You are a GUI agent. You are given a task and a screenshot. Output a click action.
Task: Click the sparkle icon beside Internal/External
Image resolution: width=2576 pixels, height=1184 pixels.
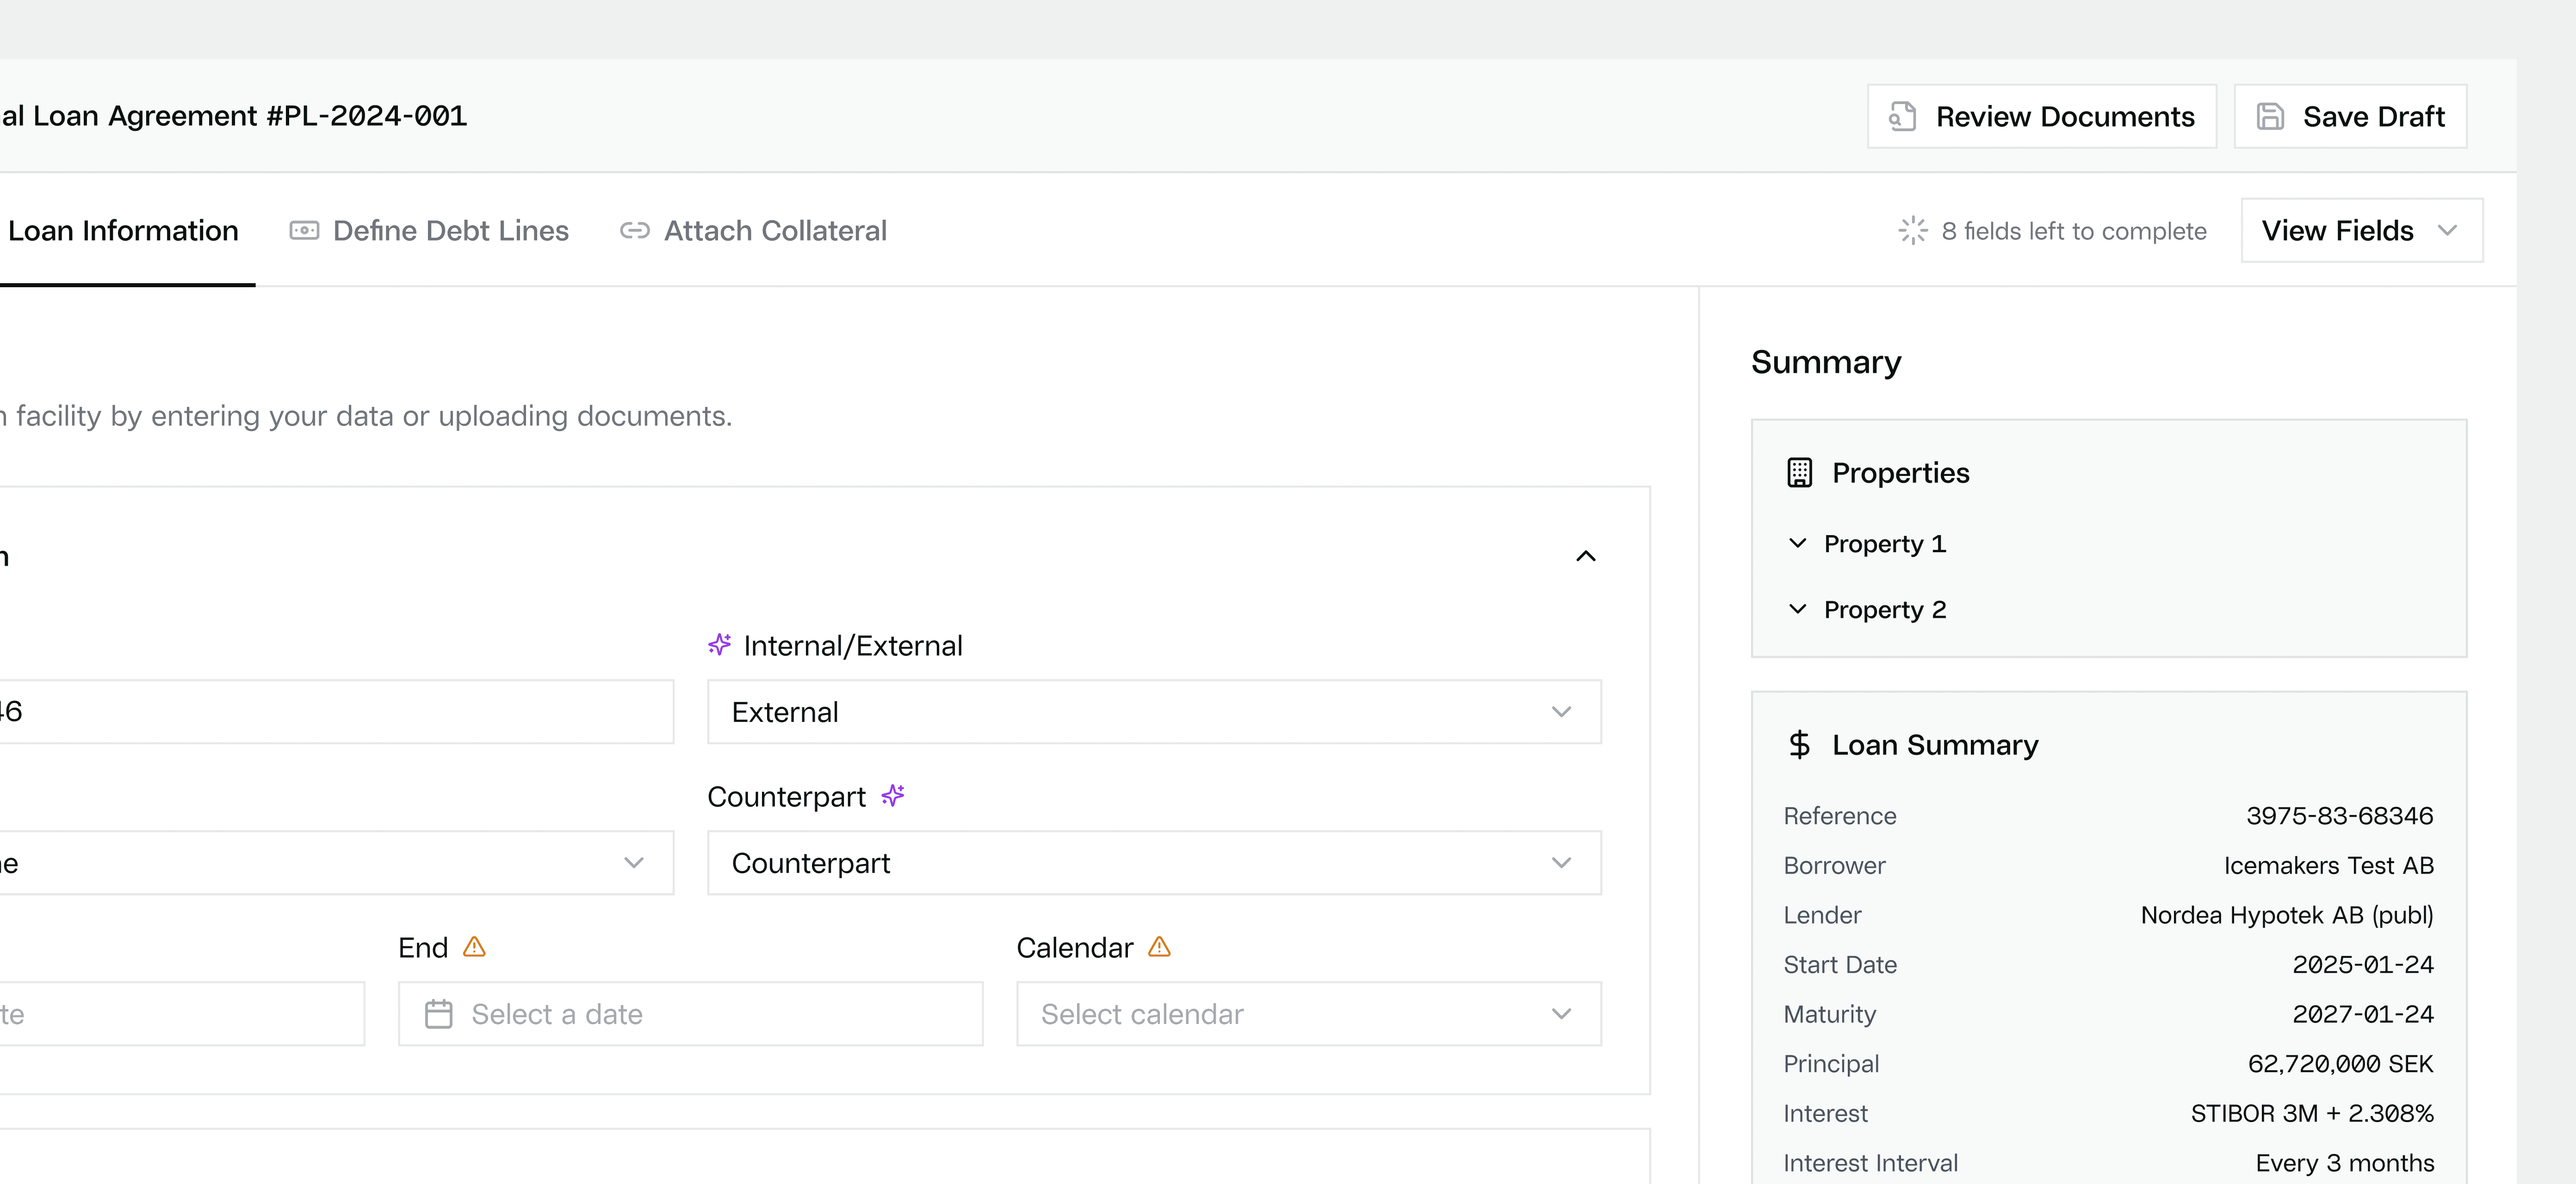click(x=720, y=645)
